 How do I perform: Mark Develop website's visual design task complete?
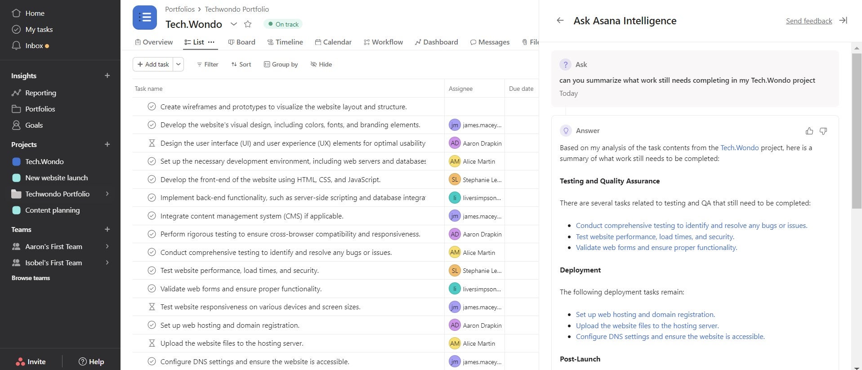click(152, 125)
